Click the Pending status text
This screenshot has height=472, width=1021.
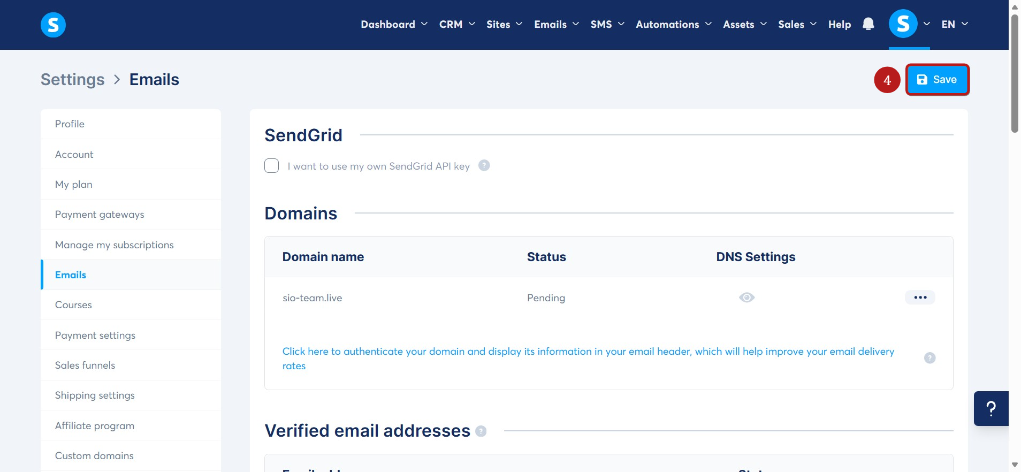tap(546, 298)
